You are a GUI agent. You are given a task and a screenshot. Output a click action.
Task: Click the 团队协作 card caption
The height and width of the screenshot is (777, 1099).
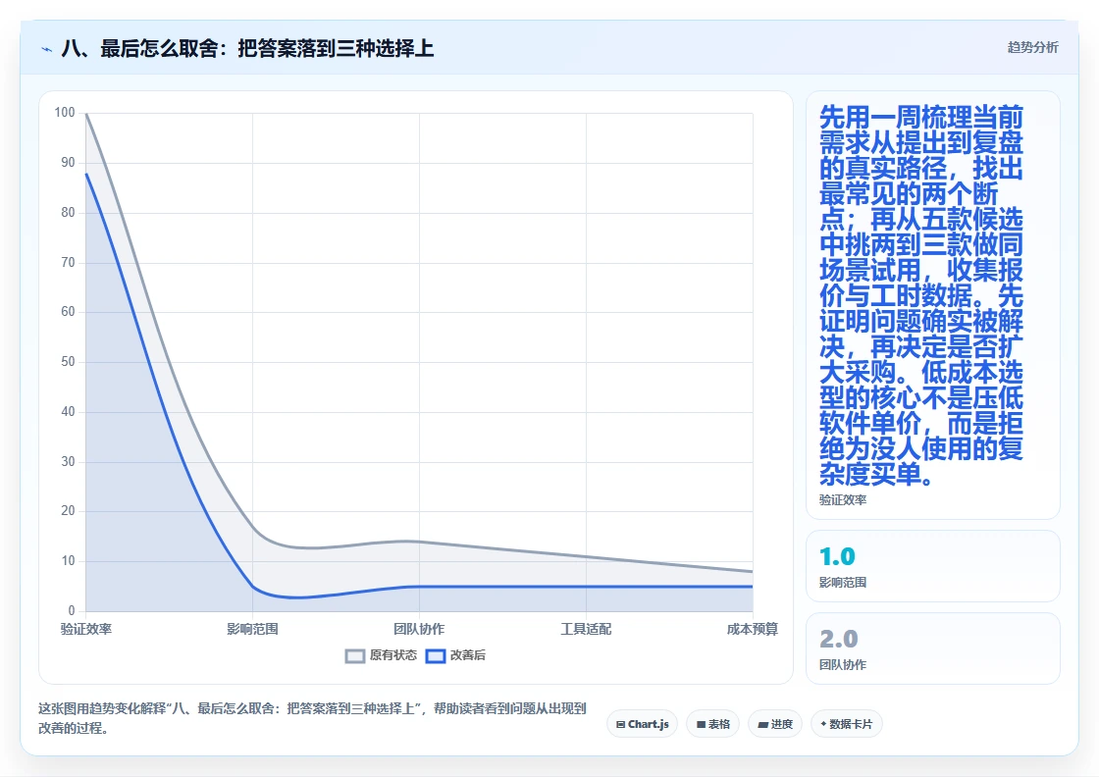(x=843, y=664)
